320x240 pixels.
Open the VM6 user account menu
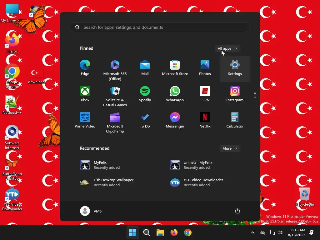91,211
